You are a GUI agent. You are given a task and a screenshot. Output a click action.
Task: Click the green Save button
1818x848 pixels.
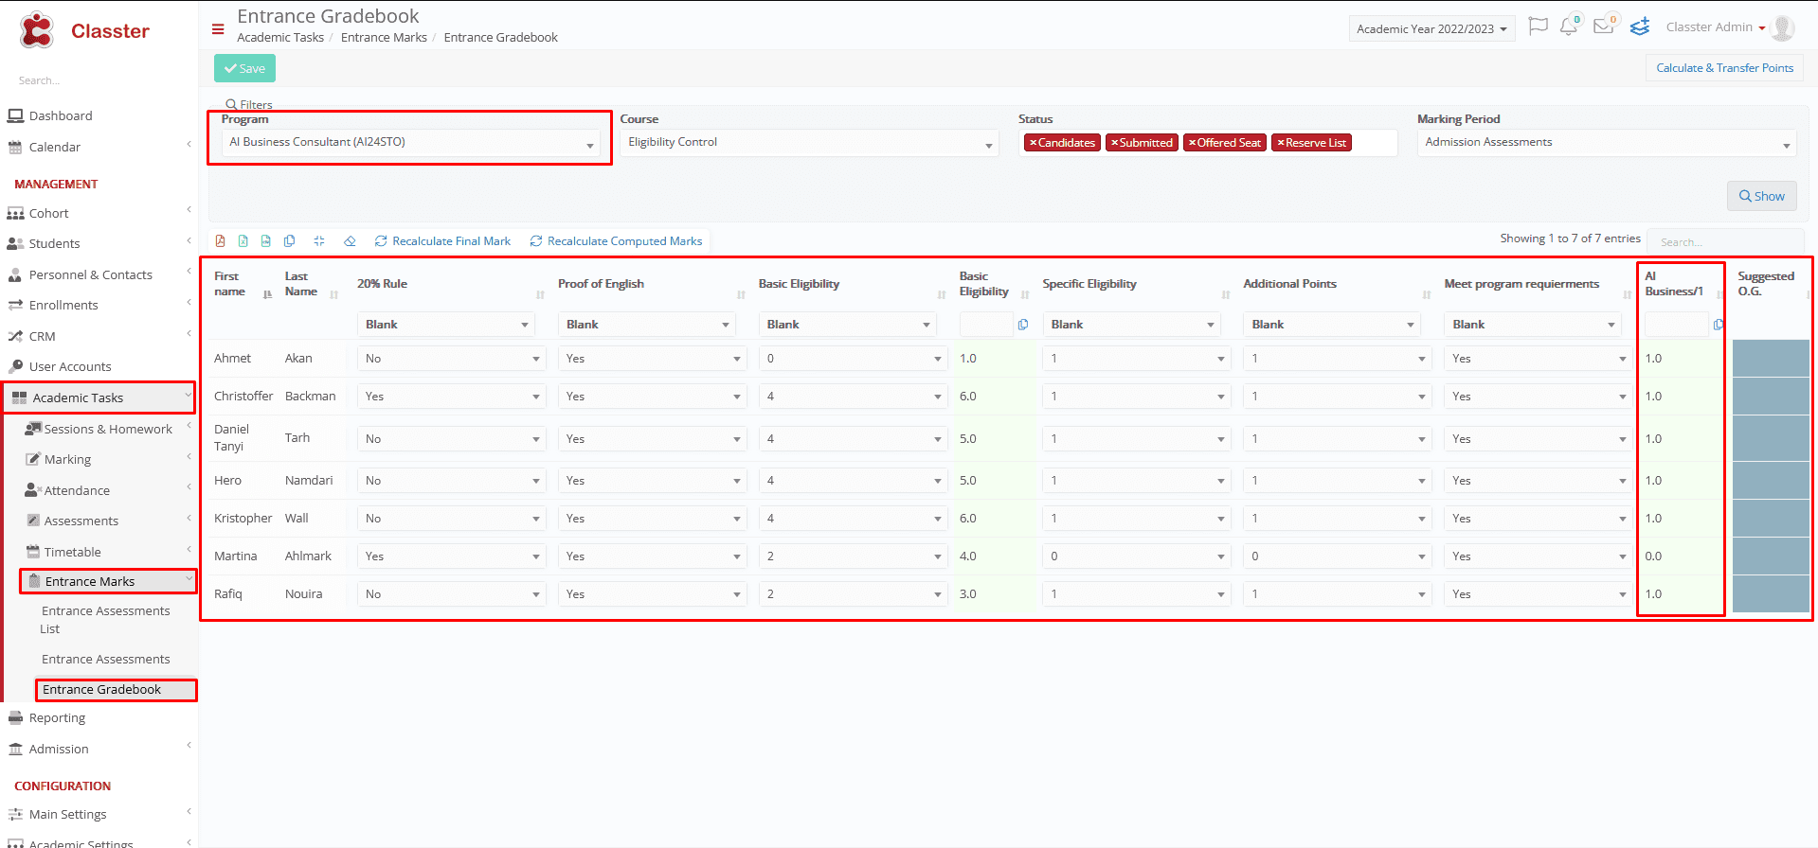tap(244, 68)
